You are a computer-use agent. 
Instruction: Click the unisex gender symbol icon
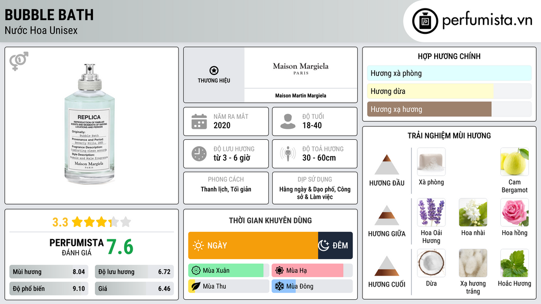click(x=19, y=61)
